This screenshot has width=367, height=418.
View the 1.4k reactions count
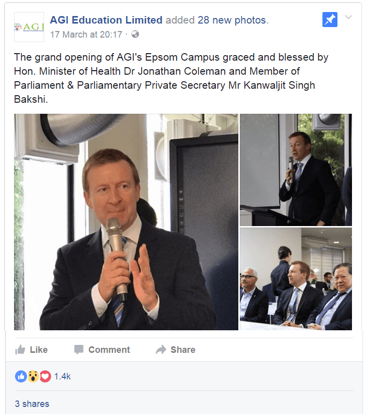click(62, 376)
